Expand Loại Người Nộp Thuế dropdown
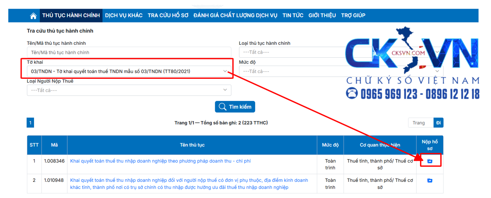 [129, 90]
